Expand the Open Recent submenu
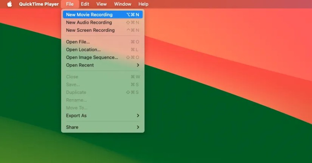312x163 pixels. pyautogui.click(x=102, y=65)
